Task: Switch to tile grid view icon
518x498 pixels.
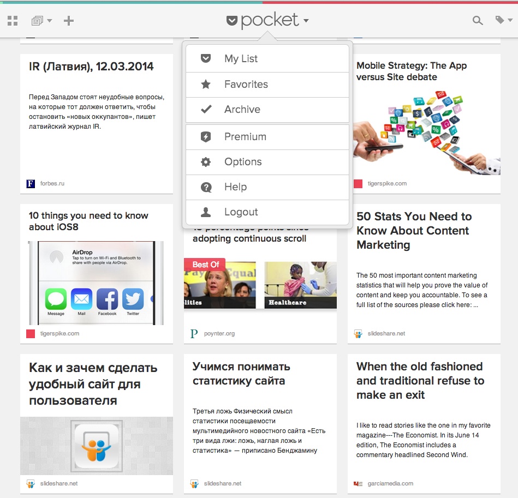Action: [13, 21]
